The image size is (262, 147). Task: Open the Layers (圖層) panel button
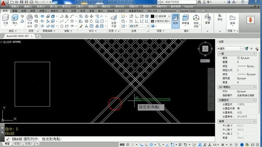[208, 19]
